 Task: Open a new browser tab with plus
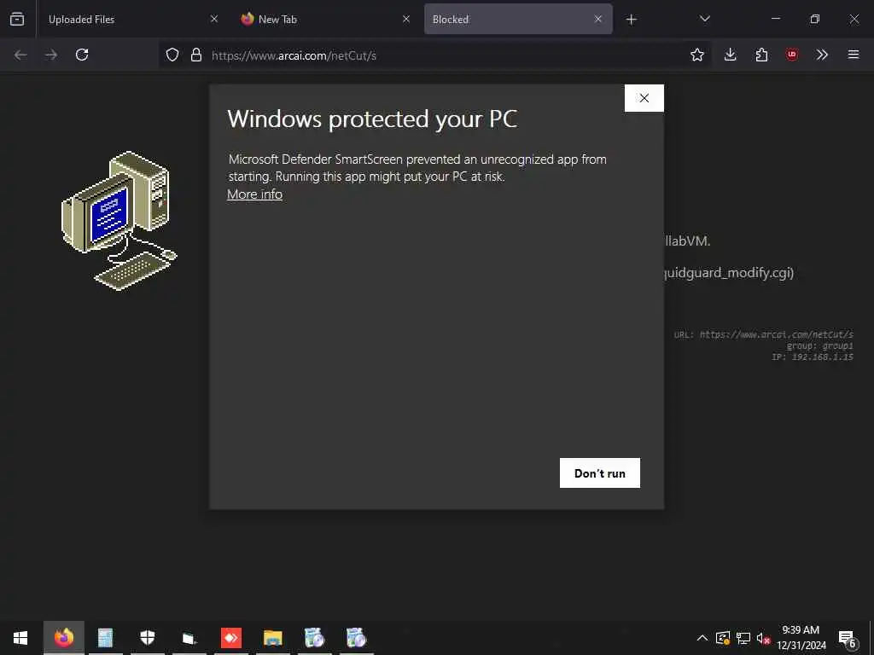pyautogui.click(x=631, y=20)
